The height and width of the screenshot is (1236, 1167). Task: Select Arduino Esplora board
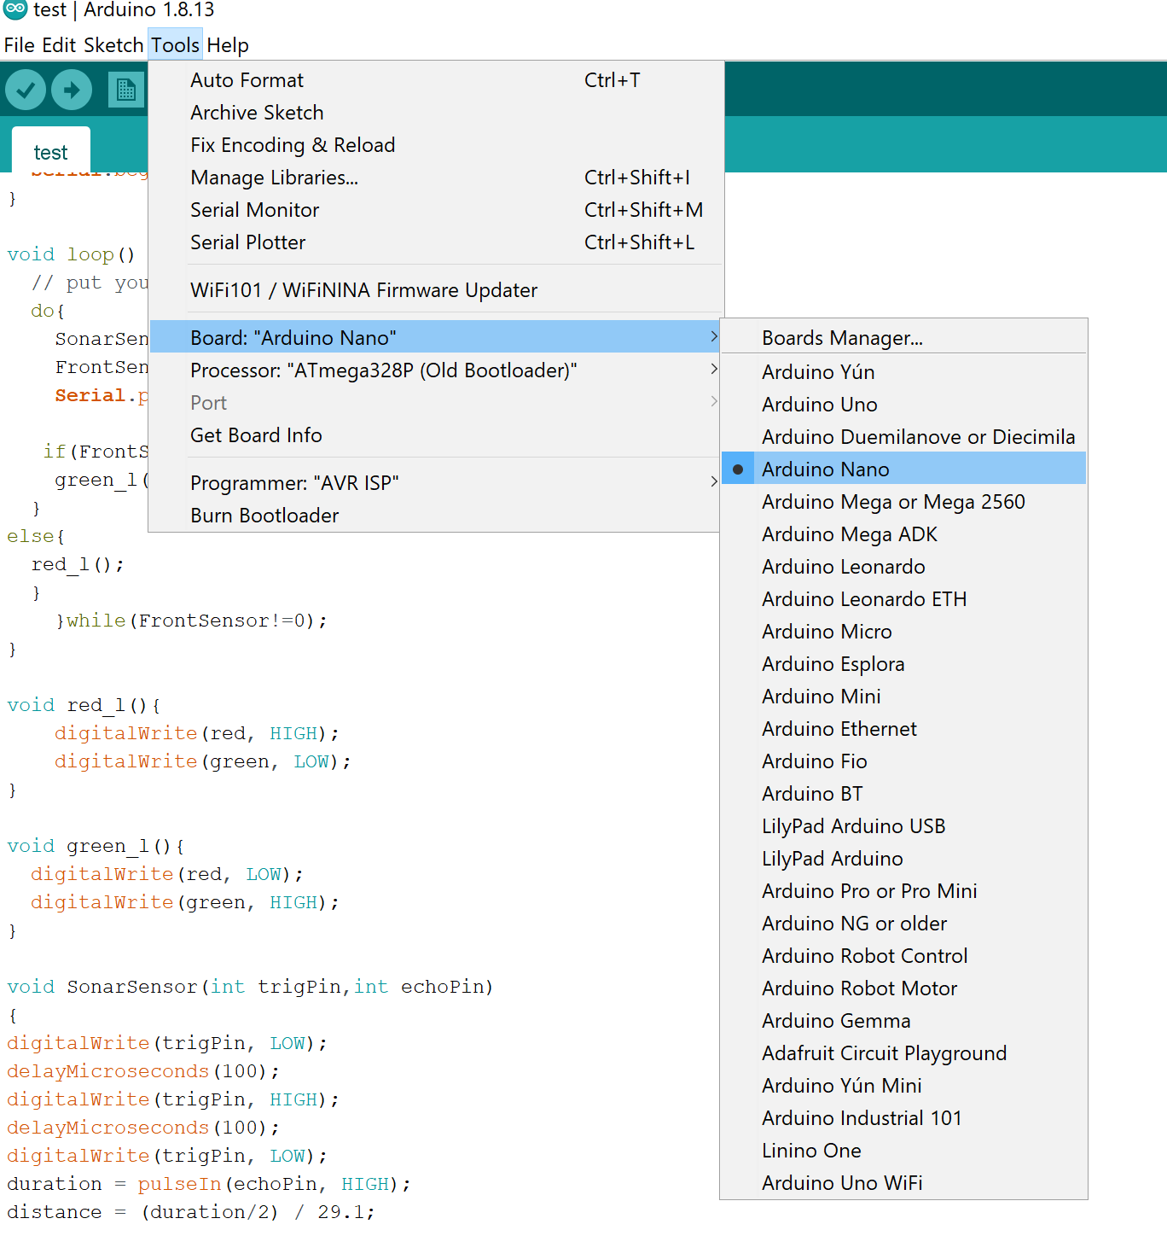coord(903,663)
